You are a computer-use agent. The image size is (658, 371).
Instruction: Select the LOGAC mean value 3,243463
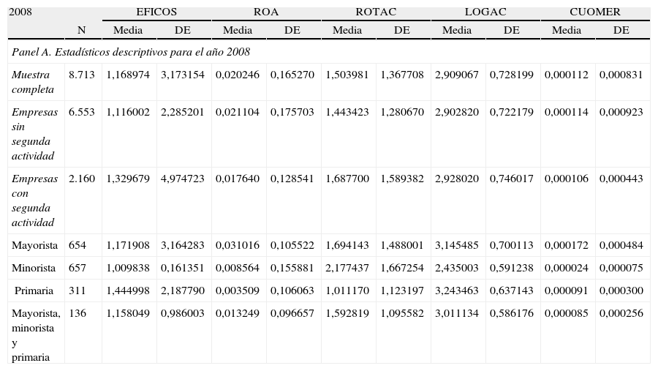point(457,291)
